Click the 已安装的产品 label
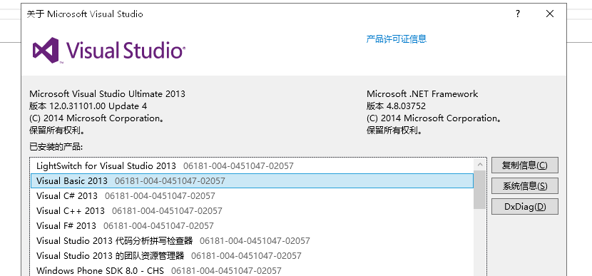592x276 pixels. coord(56,147)
